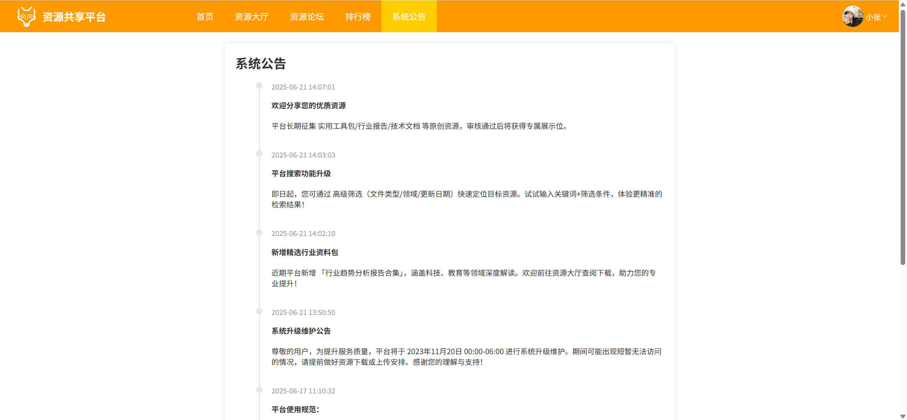Image resolution: width=907 pixels, height=420 pixels.
Task: Click announcement title 系统升级维护公告
Action: (x=301, y=331)
